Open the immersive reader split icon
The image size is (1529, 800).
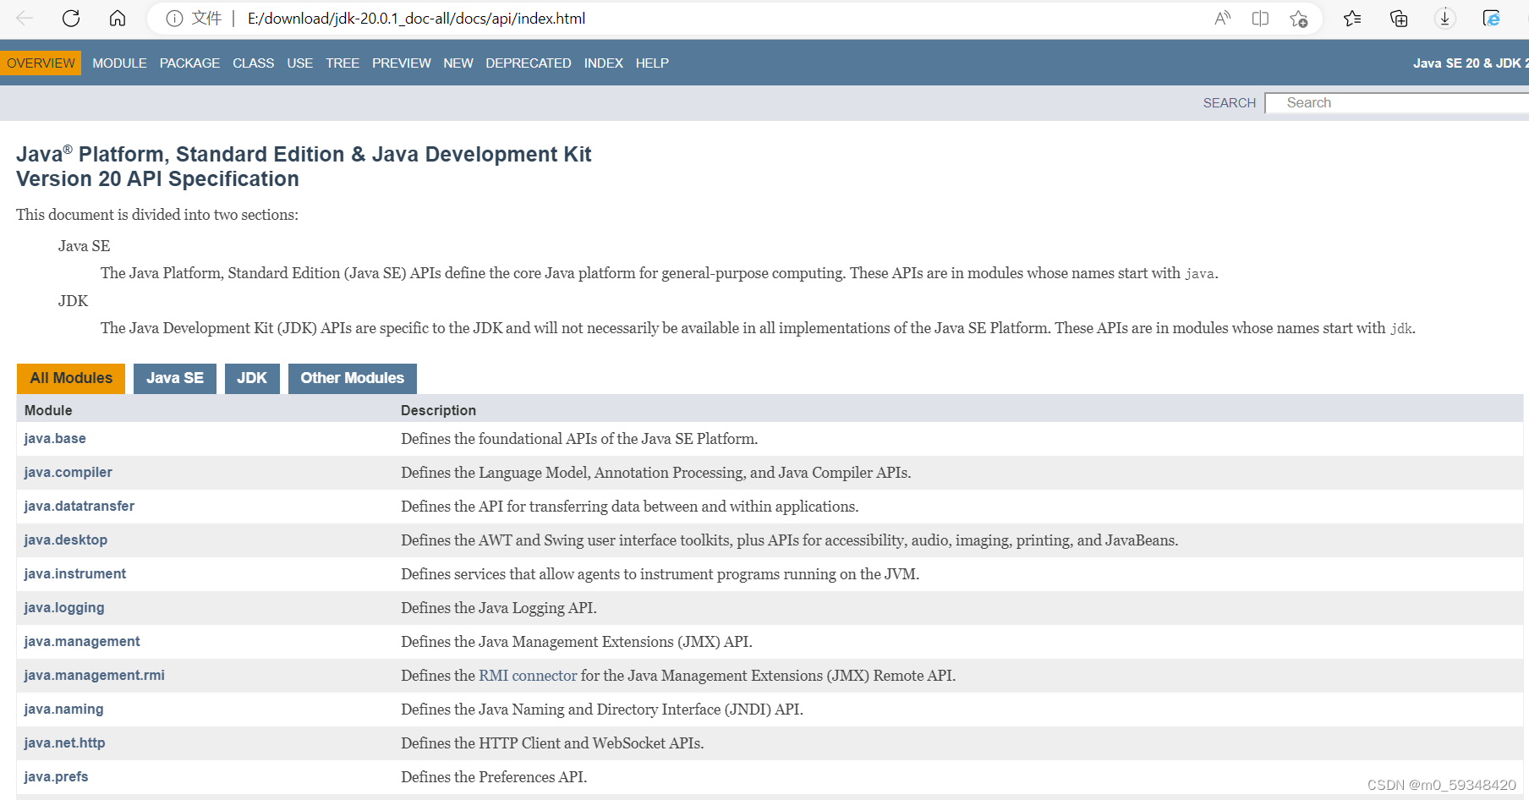pos(1260,19)
